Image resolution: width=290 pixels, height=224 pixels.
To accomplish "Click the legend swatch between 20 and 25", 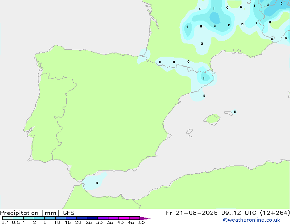I will [82, 218].
